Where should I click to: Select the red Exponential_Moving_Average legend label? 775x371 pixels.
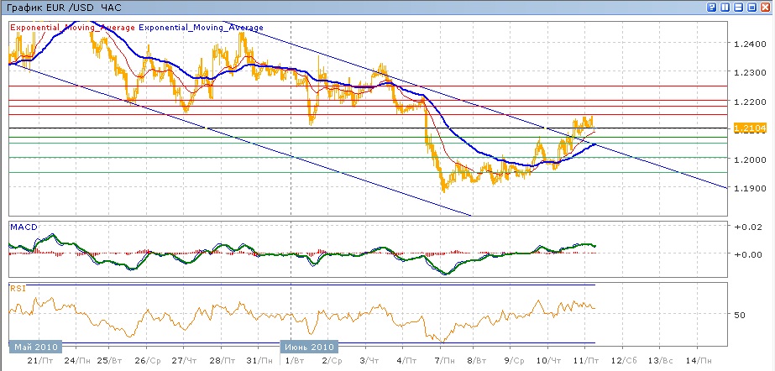coord(73,27)
